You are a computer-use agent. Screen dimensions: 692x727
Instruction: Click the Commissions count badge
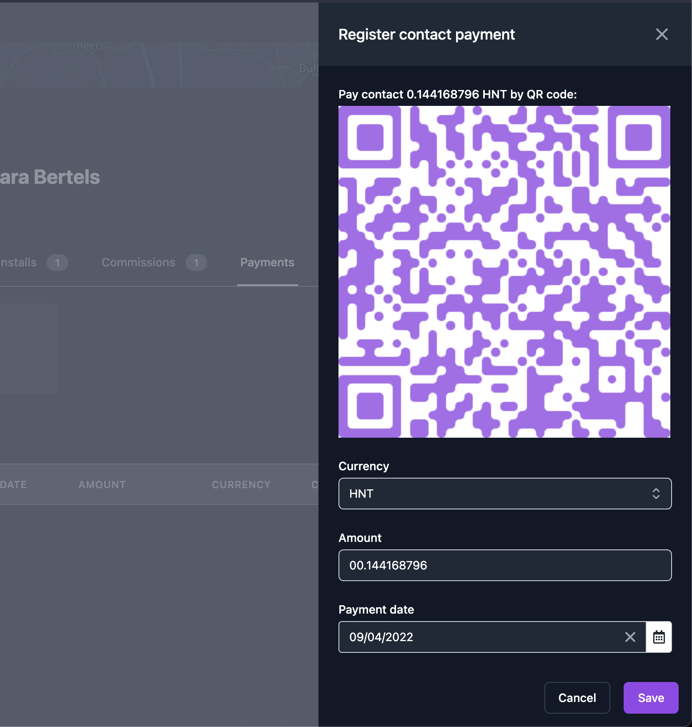coord(196,263)
